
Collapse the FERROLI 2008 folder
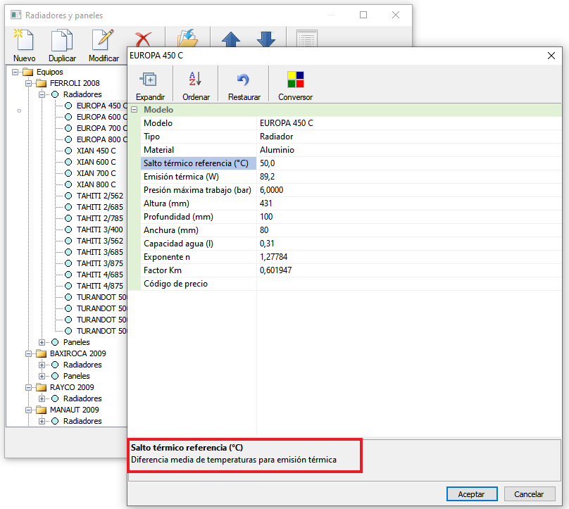point(29,83)
